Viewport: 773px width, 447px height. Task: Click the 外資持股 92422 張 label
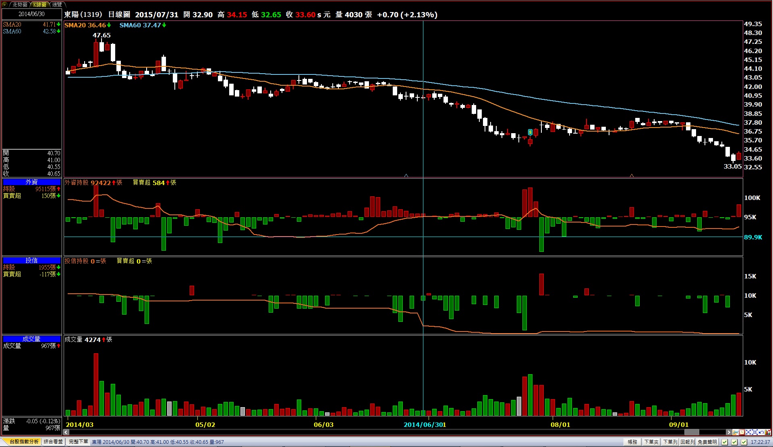pyautogui.click(x=93, y=183)
